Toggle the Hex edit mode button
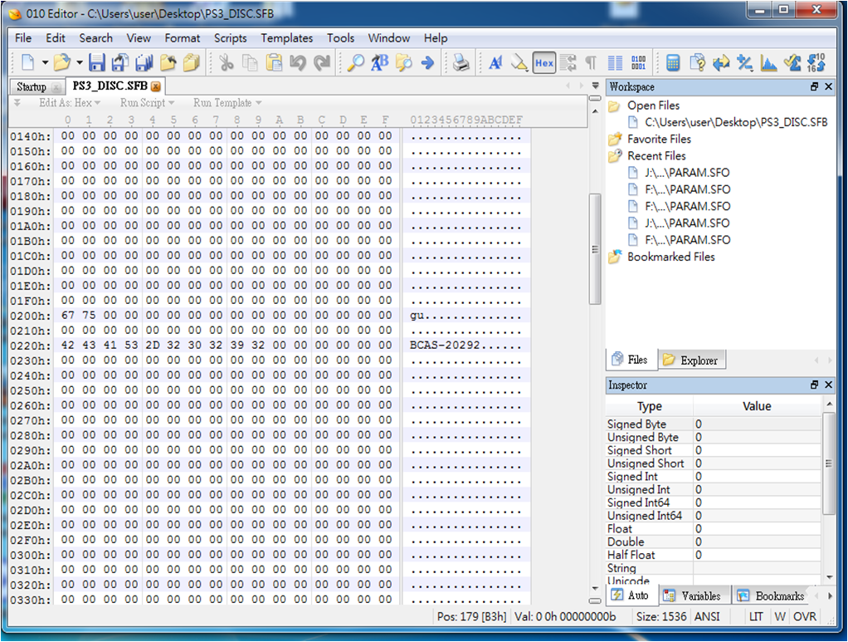 [x=543, y=63]
